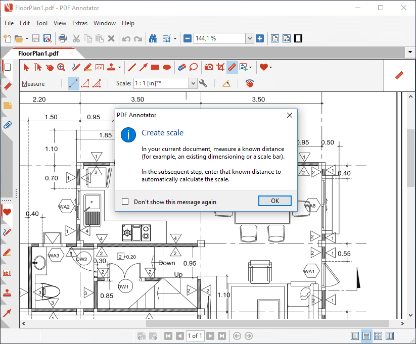Activate the Measure ruler tool
This screenshot has height=344, width=416.
(x=232, y=67)
